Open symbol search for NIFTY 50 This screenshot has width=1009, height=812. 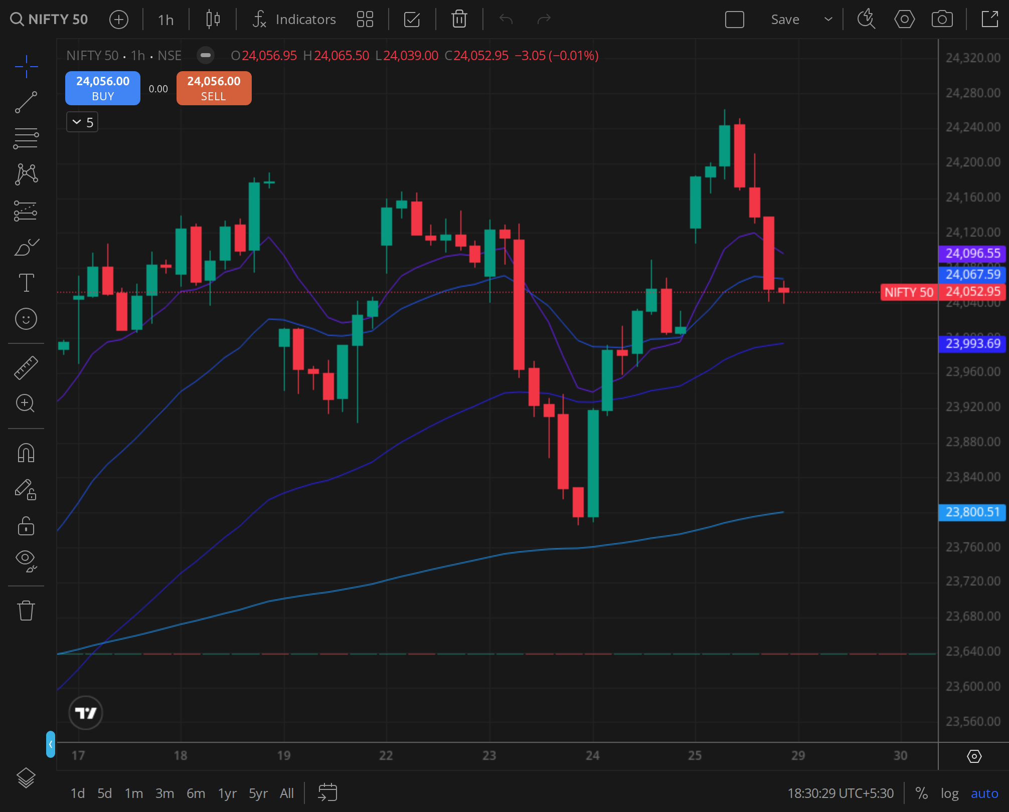(49, 20)
